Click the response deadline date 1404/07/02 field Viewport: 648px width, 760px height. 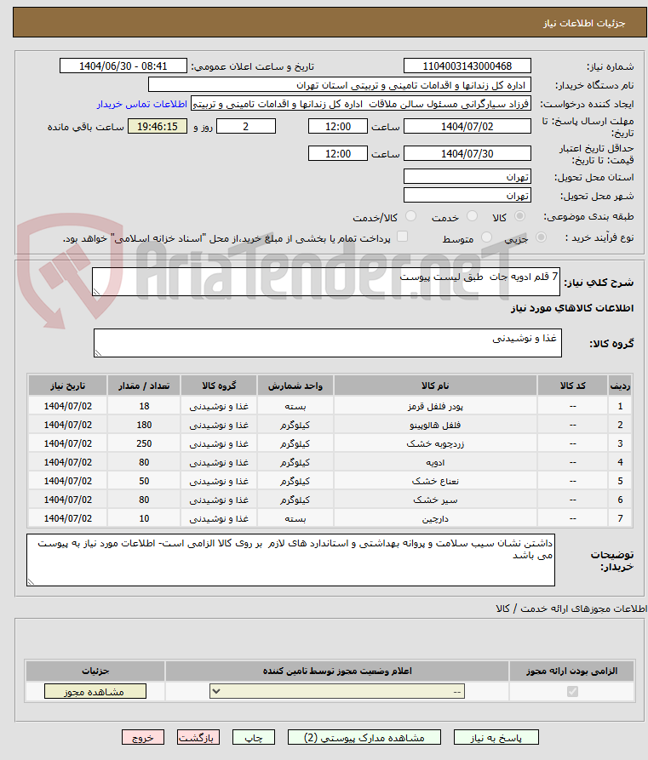point(467,127)
